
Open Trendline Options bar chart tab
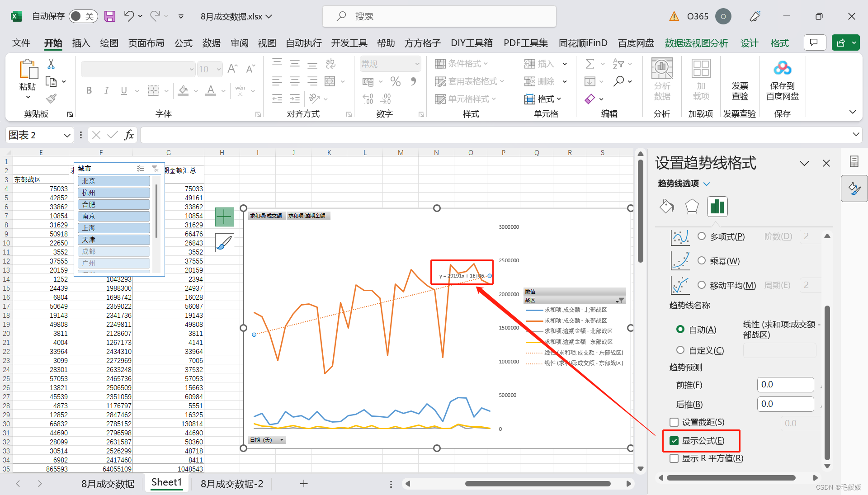[717, 207]
